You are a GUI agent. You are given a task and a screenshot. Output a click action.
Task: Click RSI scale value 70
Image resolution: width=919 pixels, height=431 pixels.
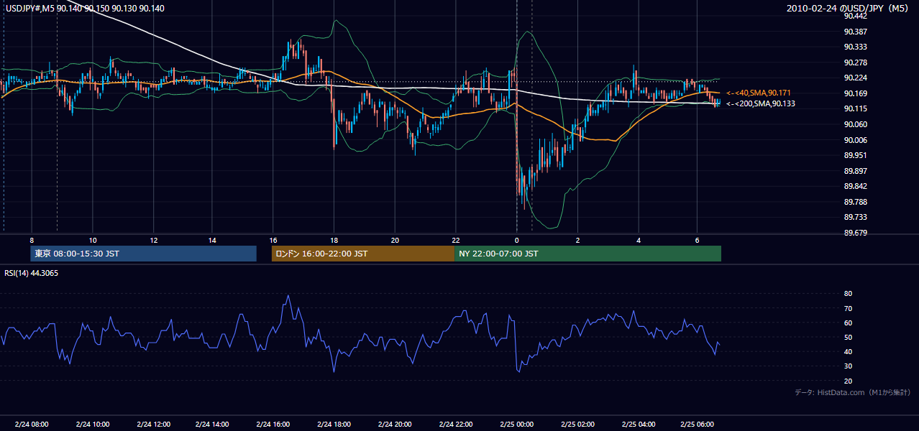coord(849,308)
